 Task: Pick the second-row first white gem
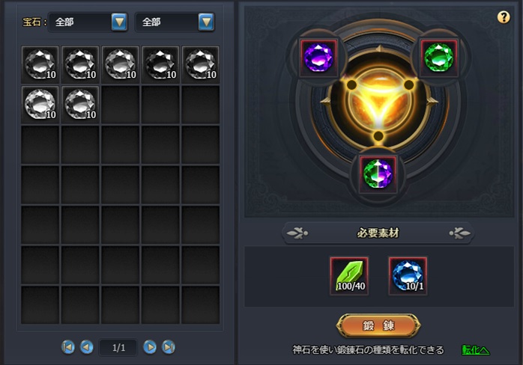click(40, 105)
